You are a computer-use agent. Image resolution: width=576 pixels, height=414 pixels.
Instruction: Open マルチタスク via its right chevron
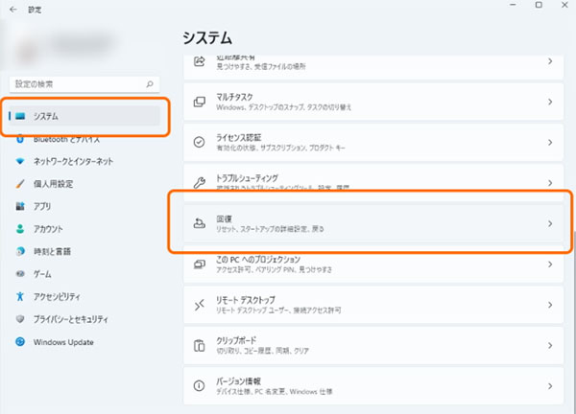coord(550,102)
